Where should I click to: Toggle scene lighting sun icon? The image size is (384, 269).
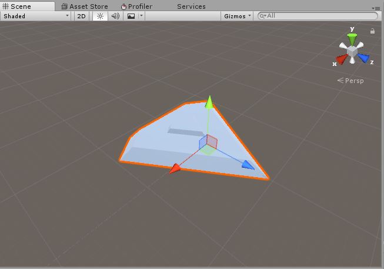[100, 16]
